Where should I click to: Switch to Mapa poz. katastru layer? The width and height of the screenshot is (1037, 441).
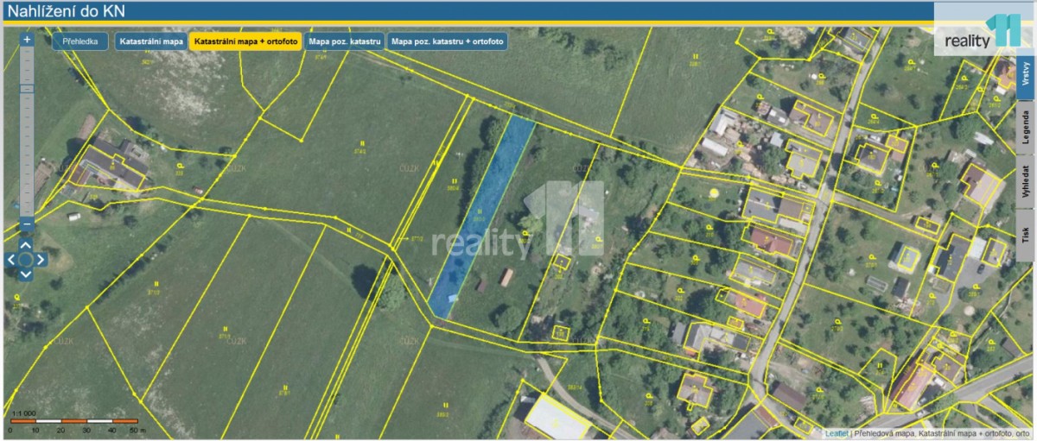344,41
